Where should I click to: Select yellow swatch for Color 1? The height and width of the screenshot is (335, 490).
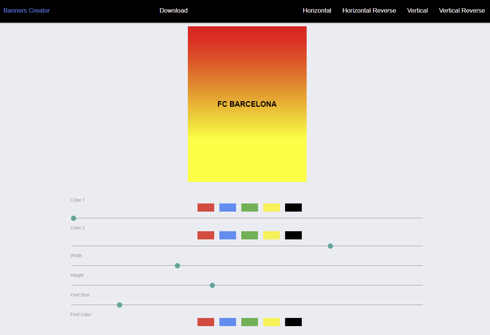pyautogui.click(x=271, y=207)
